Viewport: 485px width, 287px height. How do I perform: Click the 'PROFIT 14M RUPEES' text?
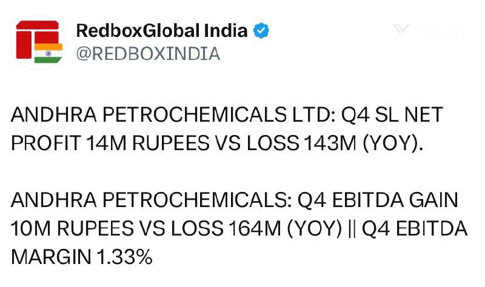pyautogui.click(x=110, y=143)
